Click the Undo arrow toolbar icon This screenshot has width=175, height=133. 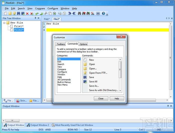(x=37, y=14)
